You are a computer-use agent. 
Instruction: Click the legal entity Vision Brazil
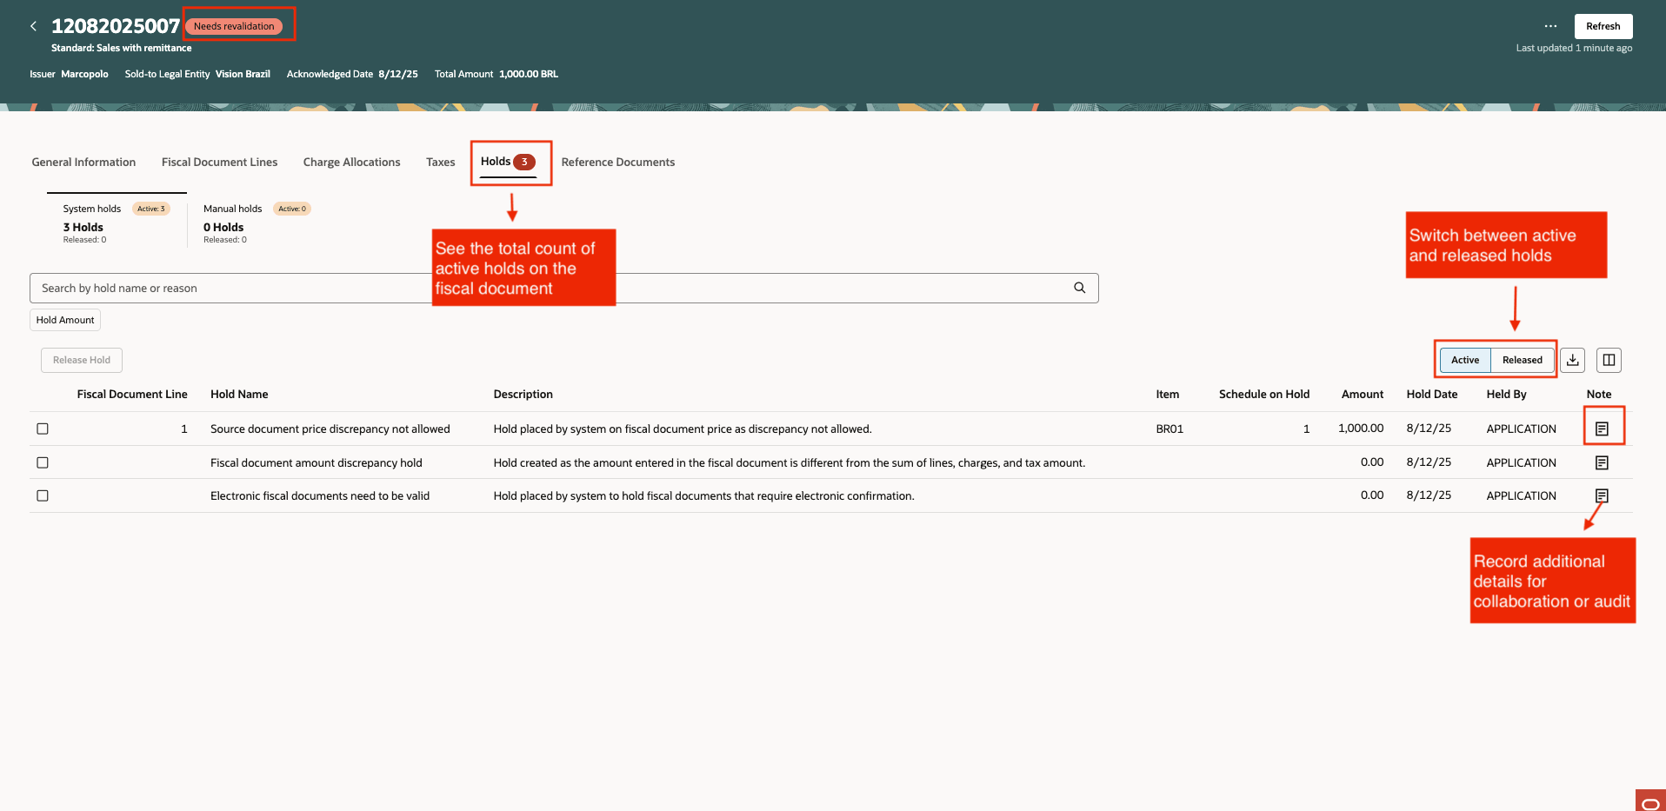pyautogui.click(x=243, y=74)
